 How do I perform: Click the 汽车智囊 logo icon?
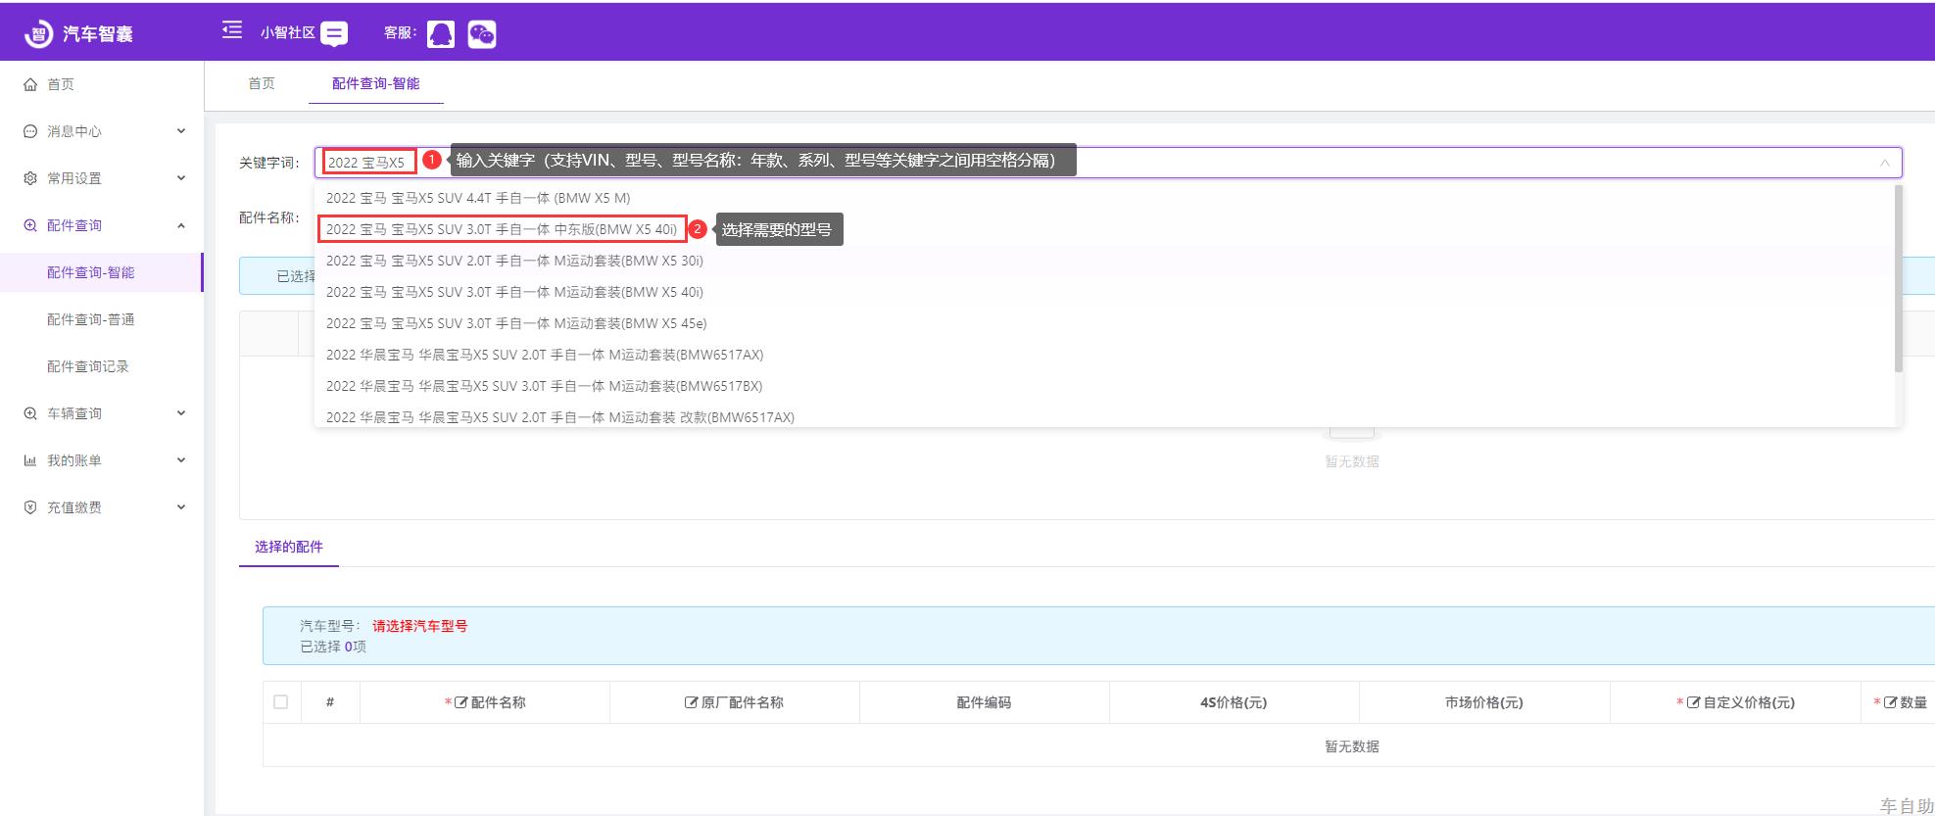pos(38,34)
